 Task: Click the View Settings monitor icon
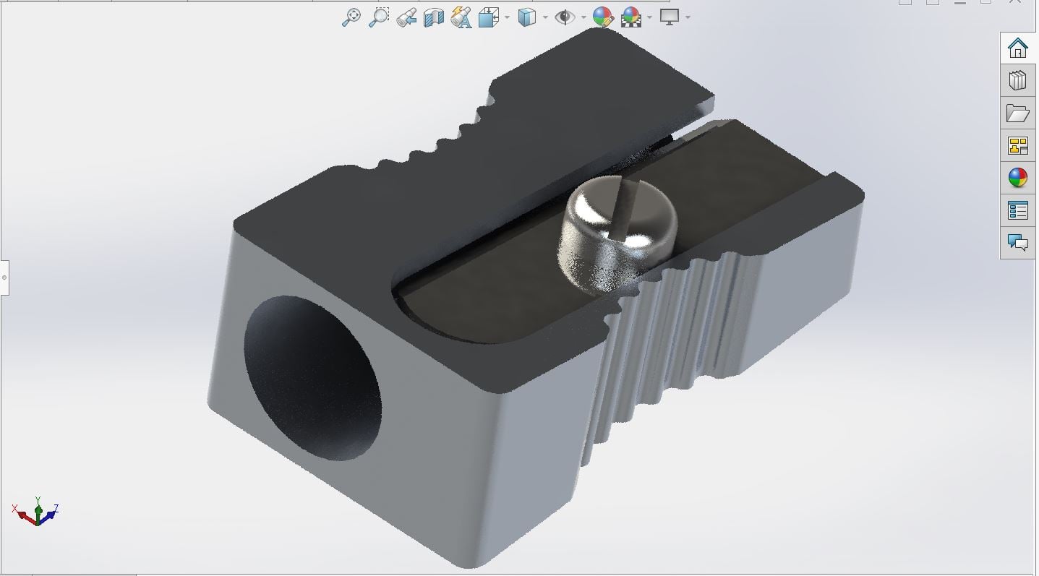670,17
